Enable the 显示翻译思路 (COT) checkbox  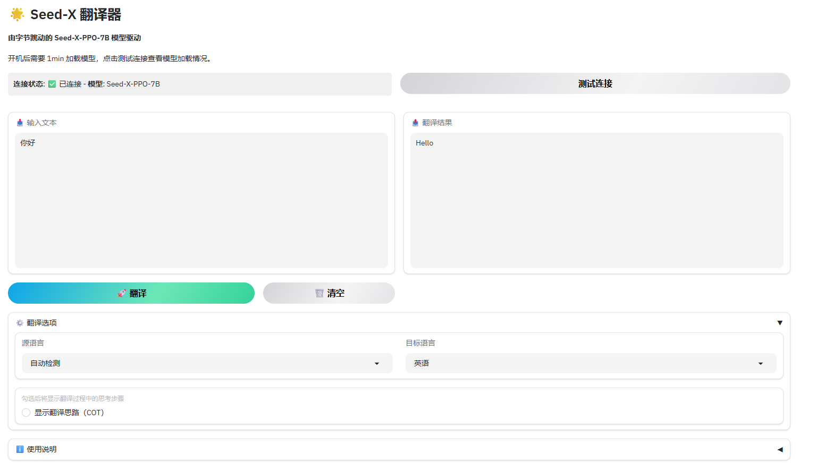(x=26, y=413)
